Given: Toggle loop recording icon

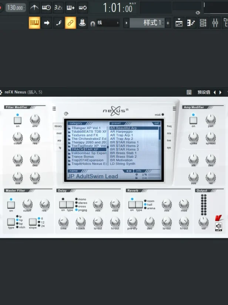Looking at the screenshot, I should click(83, 7).
